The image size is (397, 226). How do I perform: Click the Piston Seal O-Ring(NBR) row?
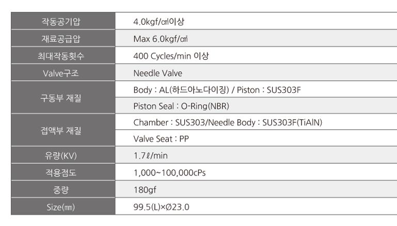(x=256, y=106)
